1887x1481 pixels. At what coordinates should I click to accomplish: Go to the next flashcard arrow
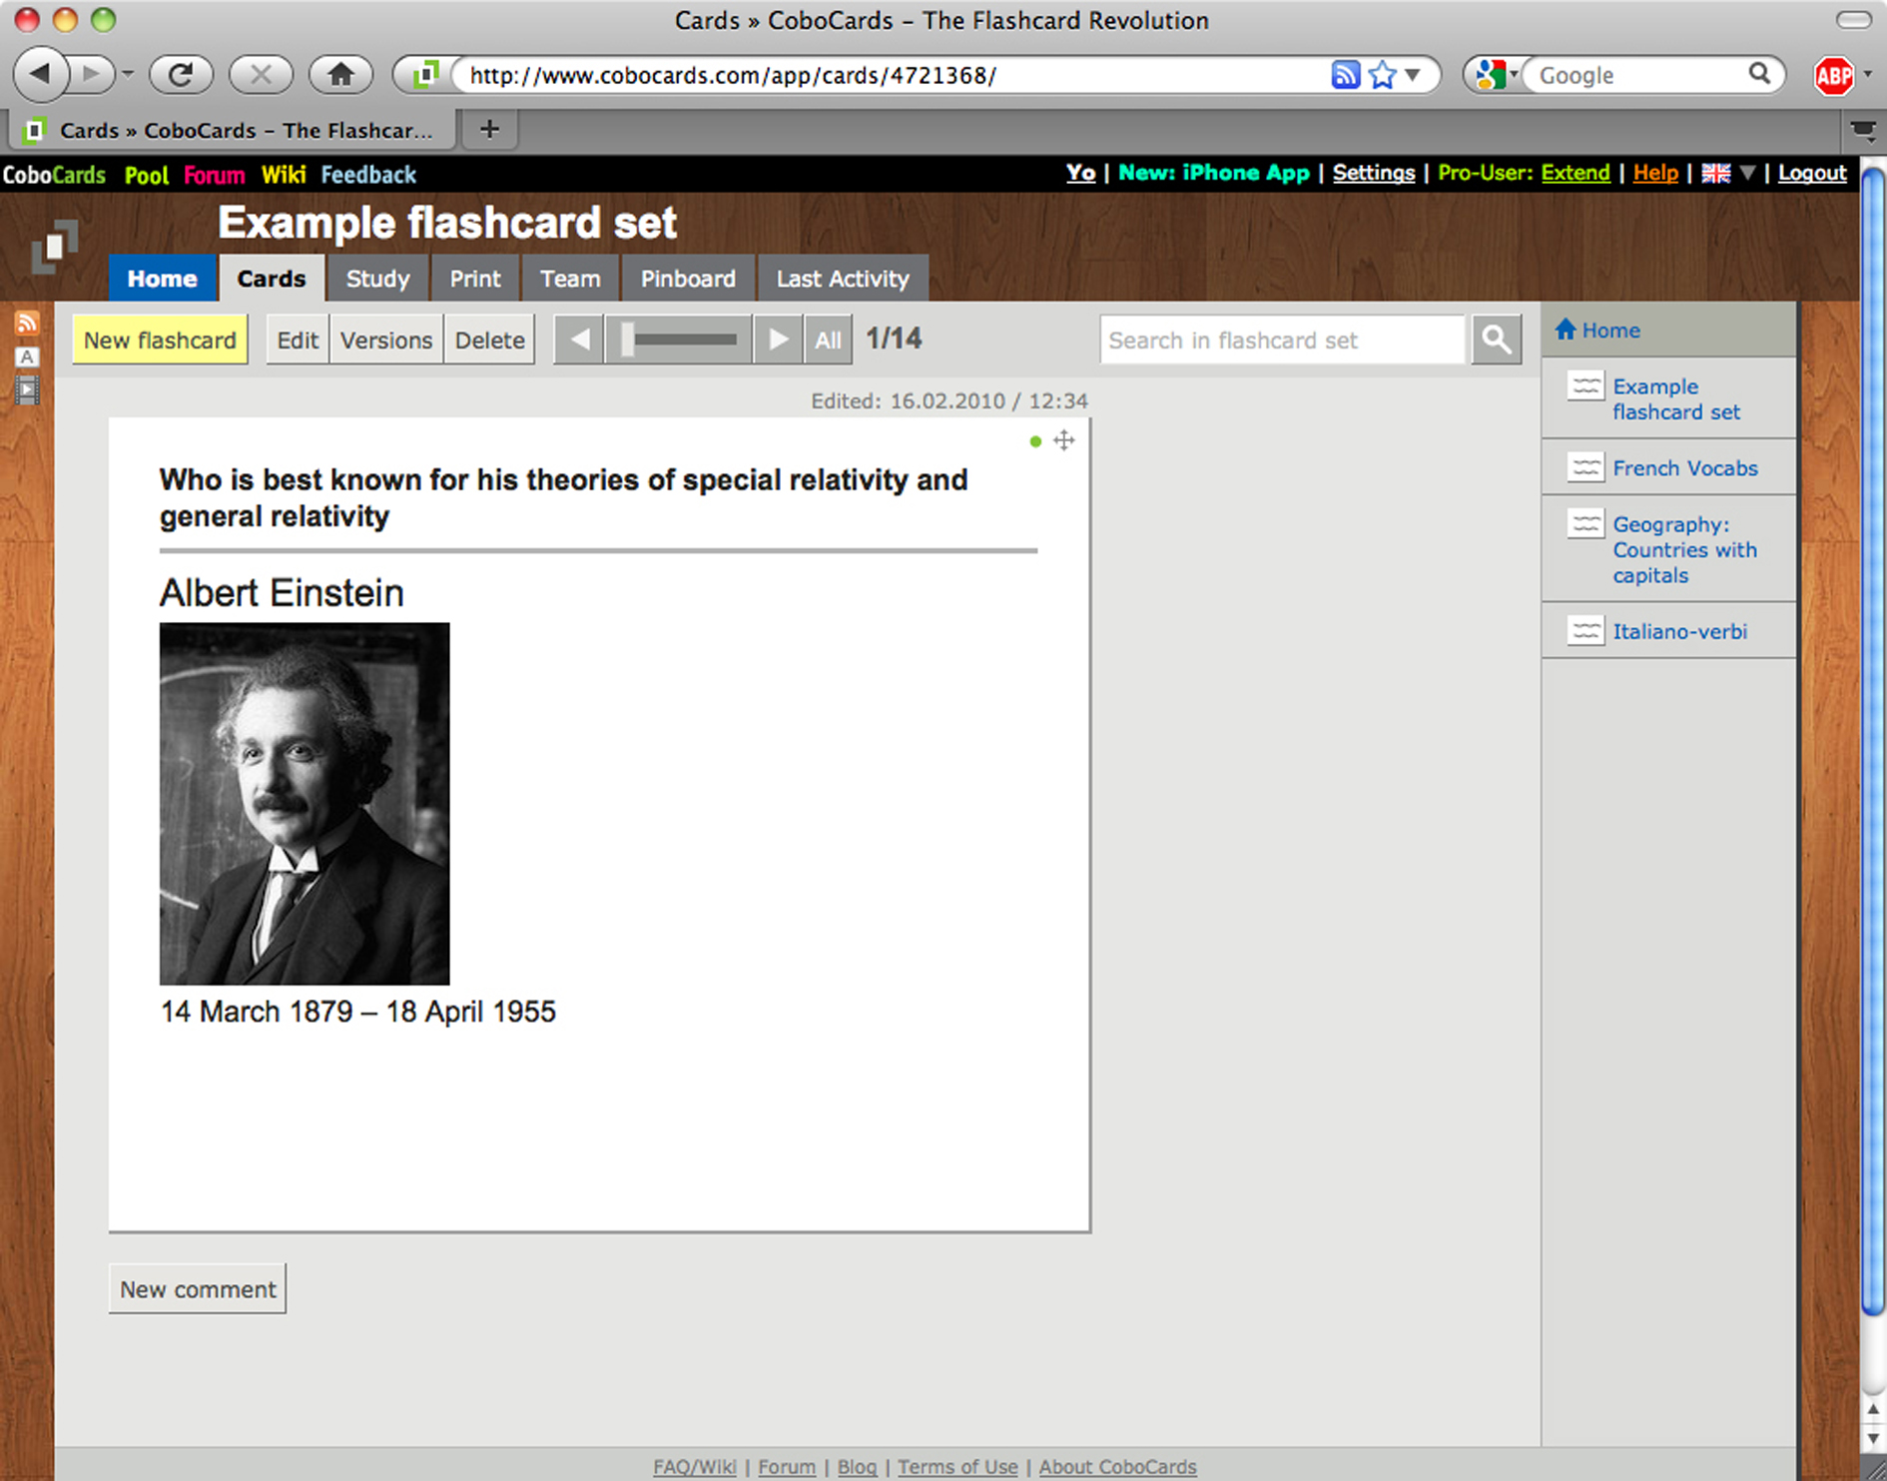click(778, 341)
